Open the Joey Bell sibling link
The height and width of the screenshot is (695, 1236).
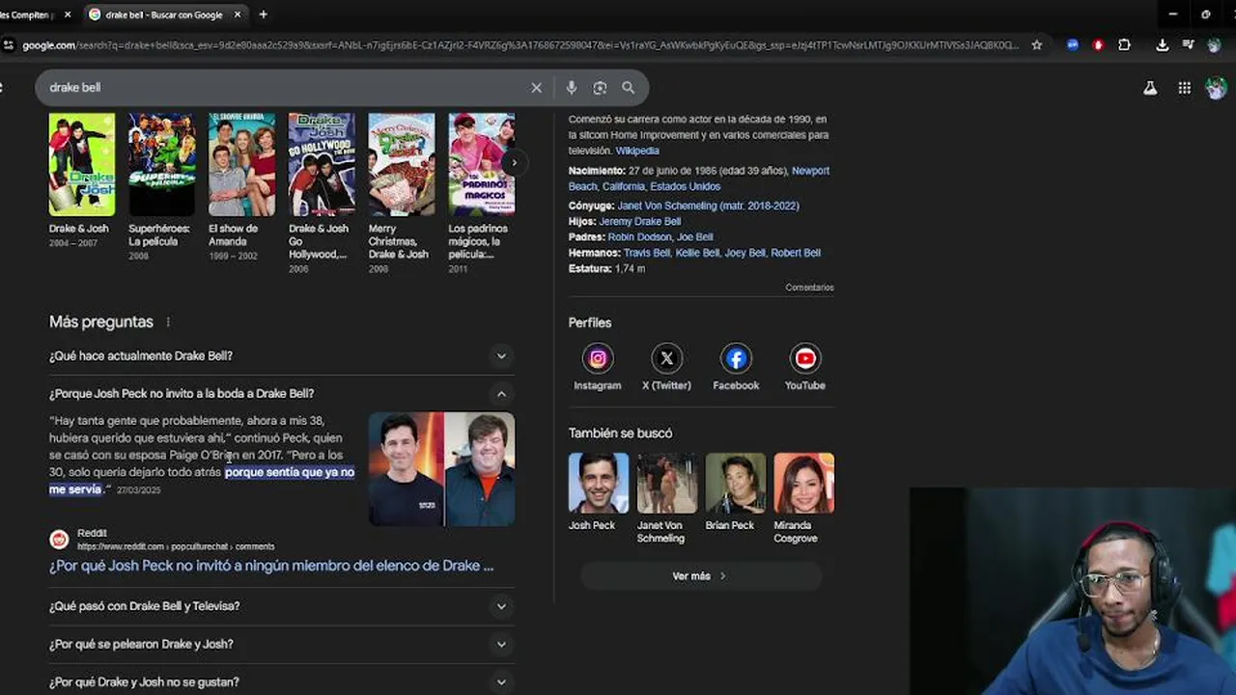pos(744,253)
